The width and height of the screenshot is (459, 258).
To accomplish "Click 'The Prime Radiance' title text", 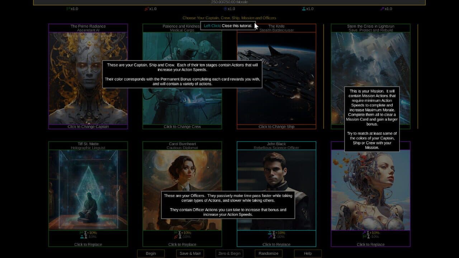I will (88, 26).
